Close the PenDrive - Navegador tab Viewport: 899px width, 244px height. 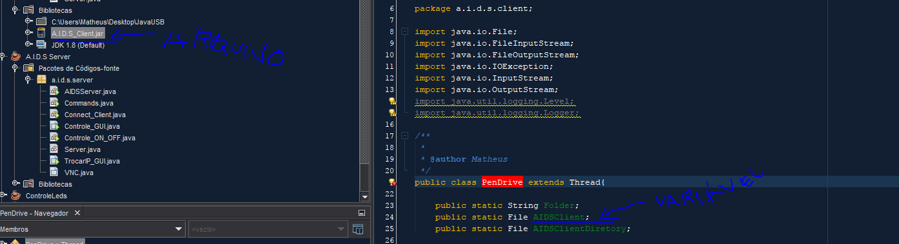[77, 213]
